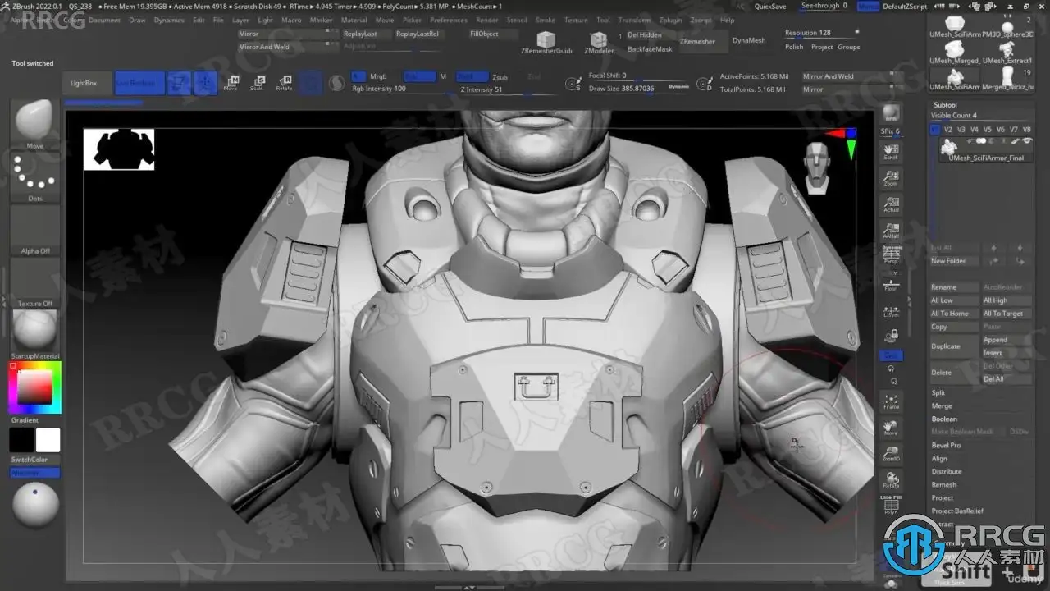Toggle eye visibility of UMesh_SciFiArmor_Final subtool

pyautogui.click(x=1027, y=142)
